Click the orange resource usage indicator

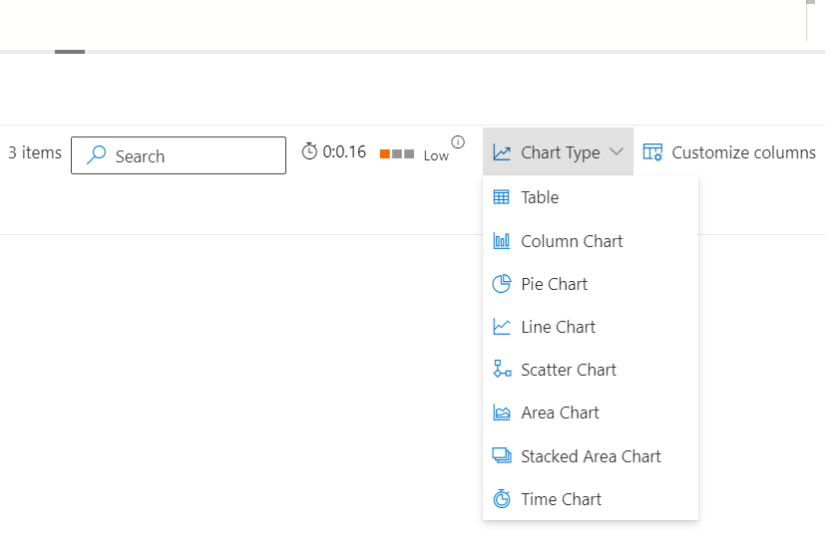point(385,154)
